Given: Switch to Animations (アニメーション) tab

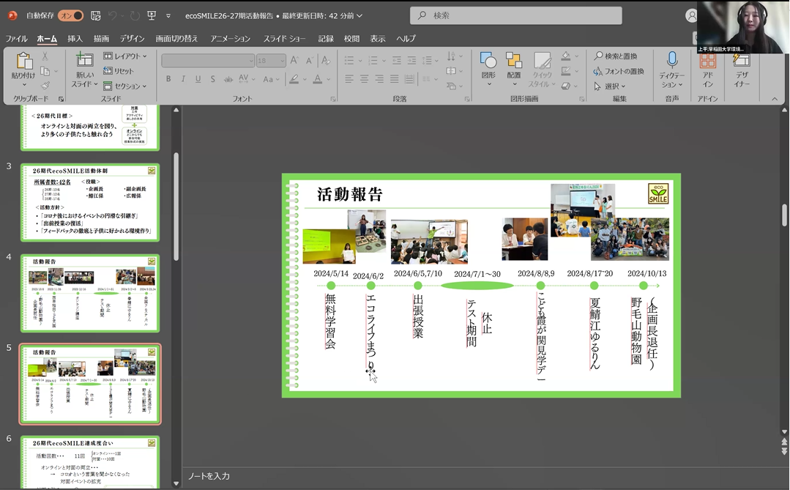Looking at the screenshot, I should pos(230,39).
